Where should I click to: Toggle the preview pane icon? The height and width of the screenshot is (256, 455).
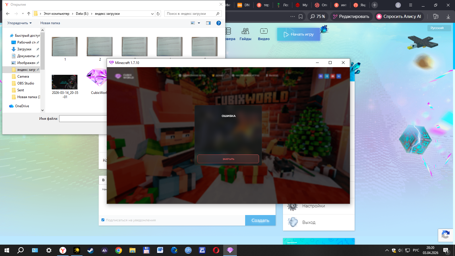click(x=208, y=23)
